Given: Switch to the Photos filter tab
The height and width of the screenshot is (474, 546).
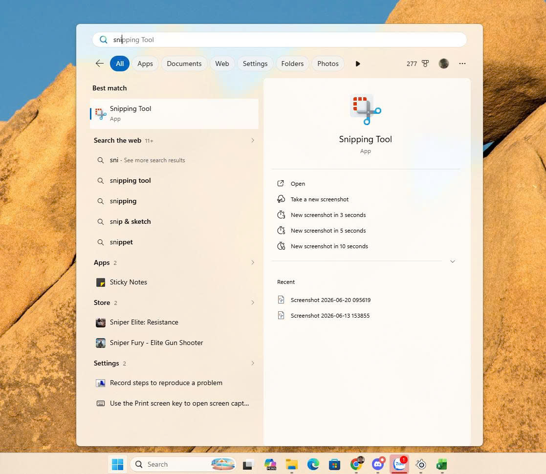Looking at the screenshot, I should tap(328, 64).
